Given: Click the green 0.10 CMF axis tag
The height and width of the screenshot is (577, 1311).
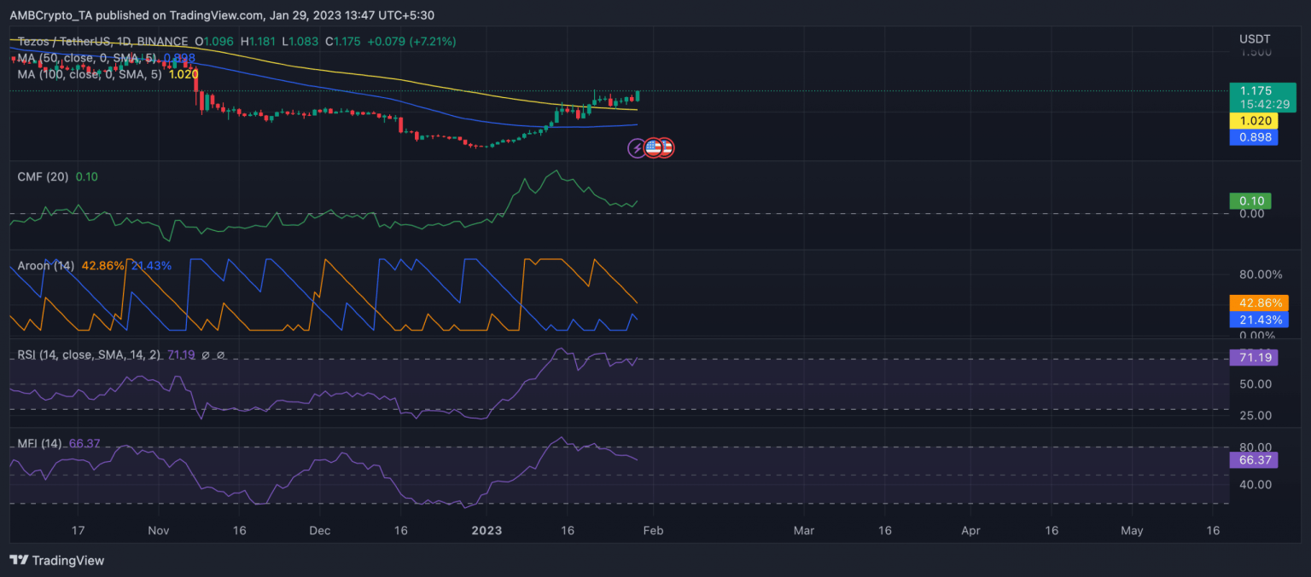Looking at the screenshot, I should tap(1250, 201).
